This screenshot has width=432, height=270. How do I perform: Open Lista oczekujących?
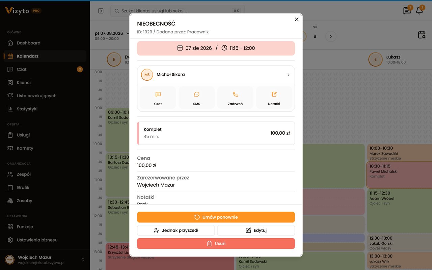click(x=45, y=96)
